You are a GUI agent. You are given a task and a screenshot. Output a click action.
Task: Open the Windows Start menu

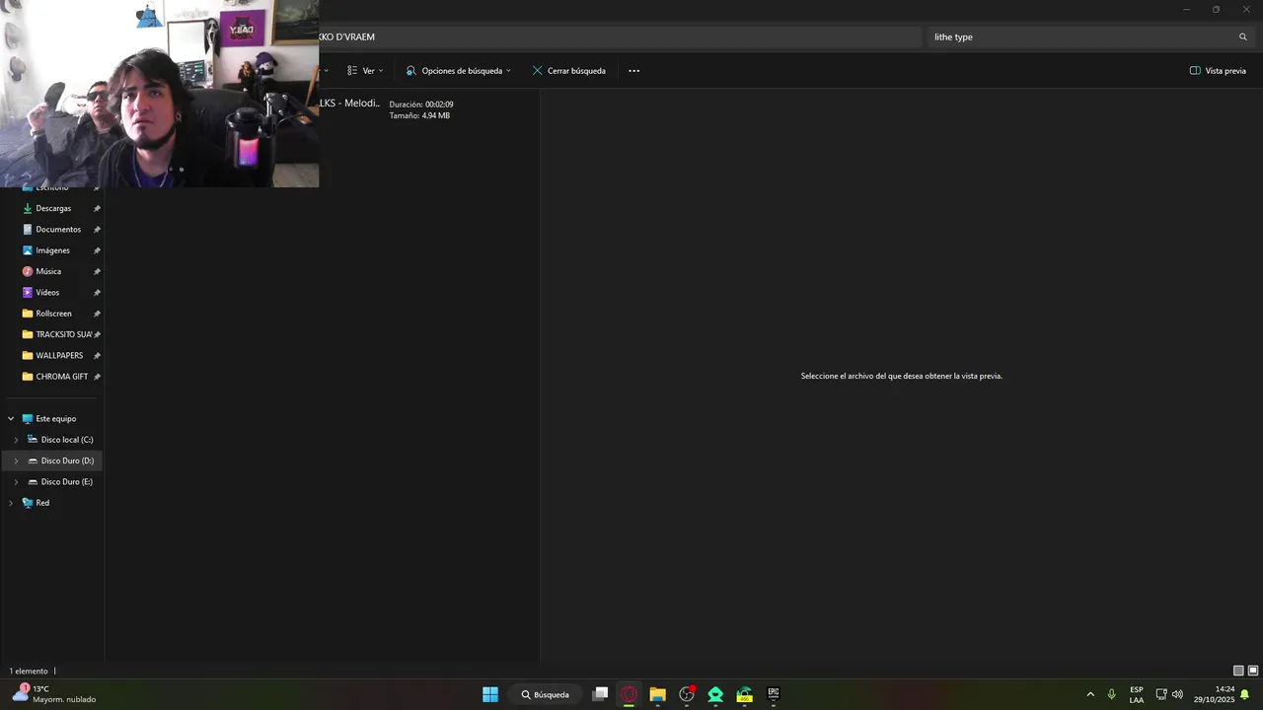tap(490, 694)
